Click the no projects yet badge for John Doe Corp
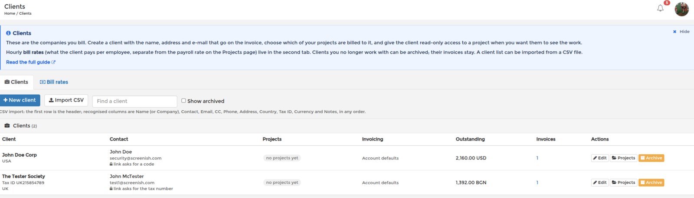This screenshot has height=198, width=694. click(x=282, y=158)
